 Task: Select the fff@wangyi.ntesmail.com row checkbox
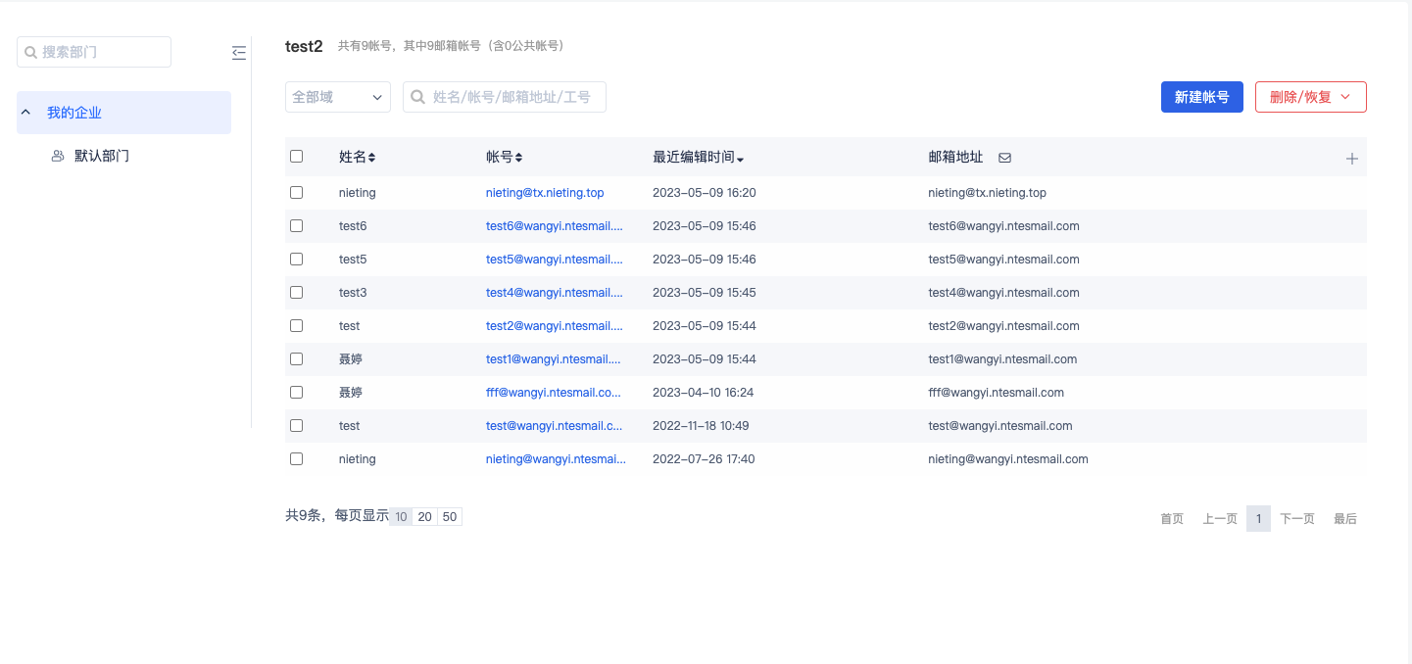tap(297, 393)
